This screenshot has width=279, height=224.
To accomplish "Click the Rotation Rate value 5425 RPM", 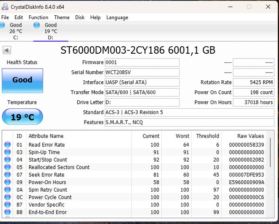I will (x=254, y=83).
